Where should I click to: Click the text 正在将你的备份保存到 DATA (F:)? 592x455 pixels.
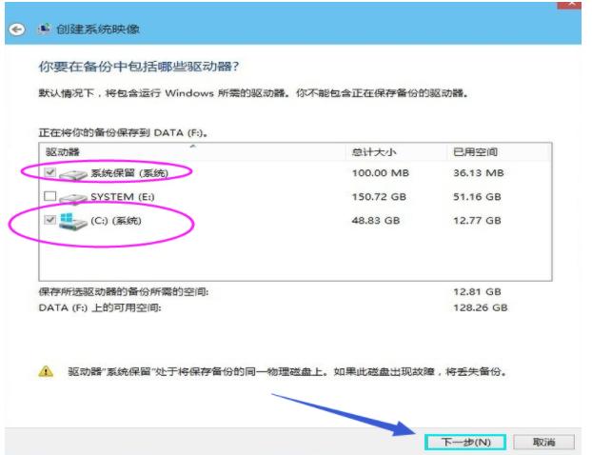124,132
